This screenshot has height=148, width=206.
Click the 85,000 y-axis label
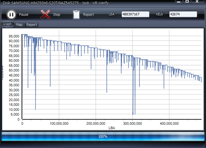click(x=14, y=36)
